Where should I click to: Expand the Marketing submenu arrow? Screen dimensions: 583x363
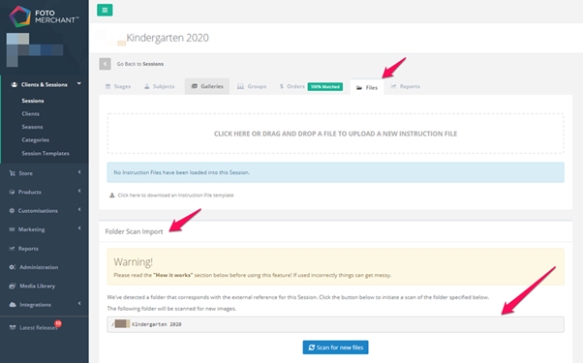click(79, 228)
